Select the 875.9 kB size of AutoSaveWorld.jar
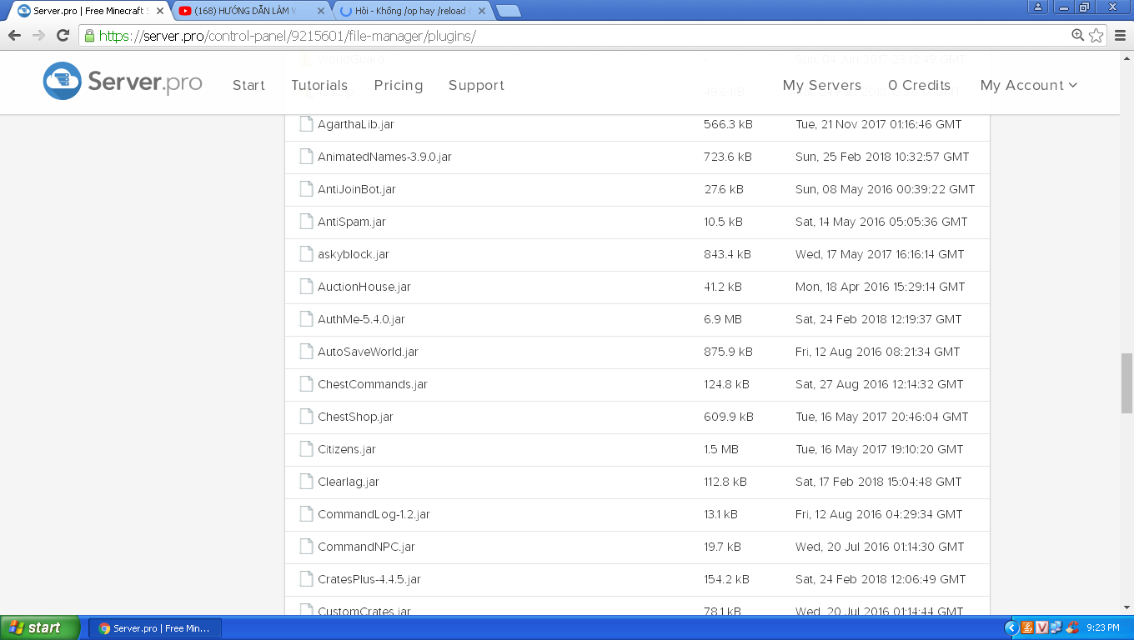 (x=728, y=352)
